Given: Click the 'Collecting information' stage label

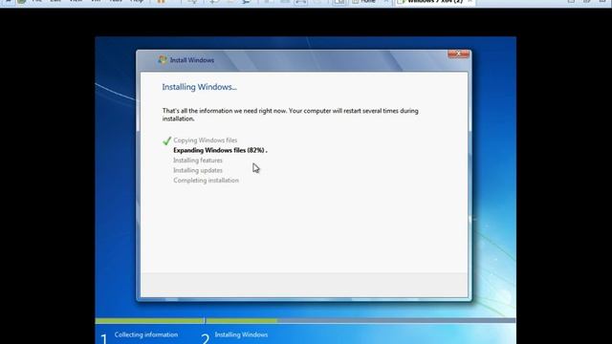Looking at the screenshot, I should (x=146, y=334).
